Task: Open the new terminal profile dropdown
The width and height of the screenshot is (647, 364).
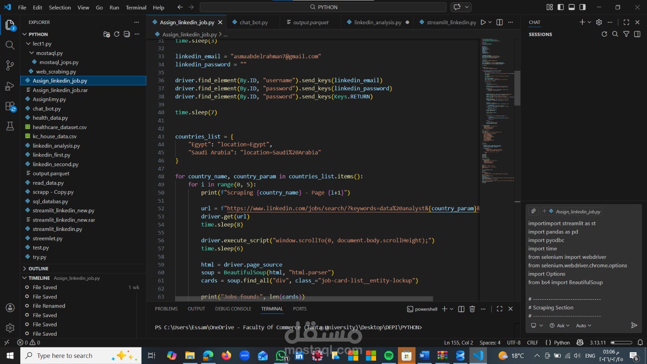Action: tap(452, 309)
